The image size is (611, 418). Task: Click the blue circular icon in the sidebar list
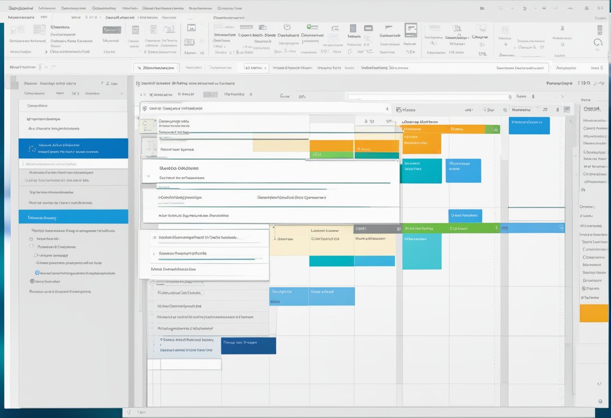37,273
